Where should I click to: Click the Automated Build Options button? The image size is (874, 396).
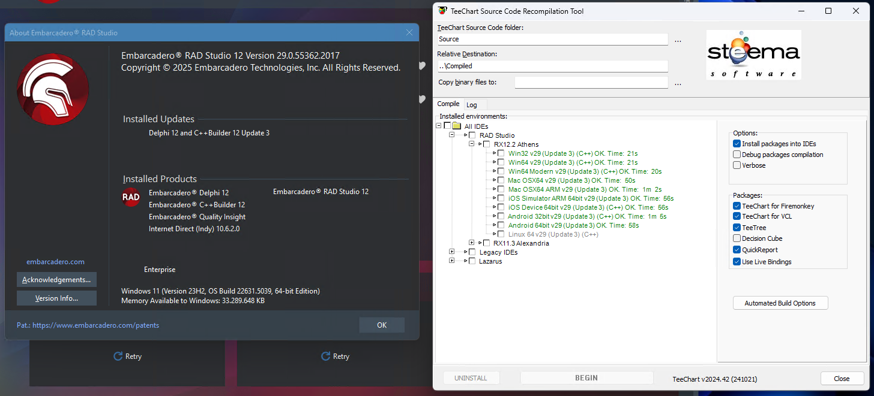[x=780, y=303]
